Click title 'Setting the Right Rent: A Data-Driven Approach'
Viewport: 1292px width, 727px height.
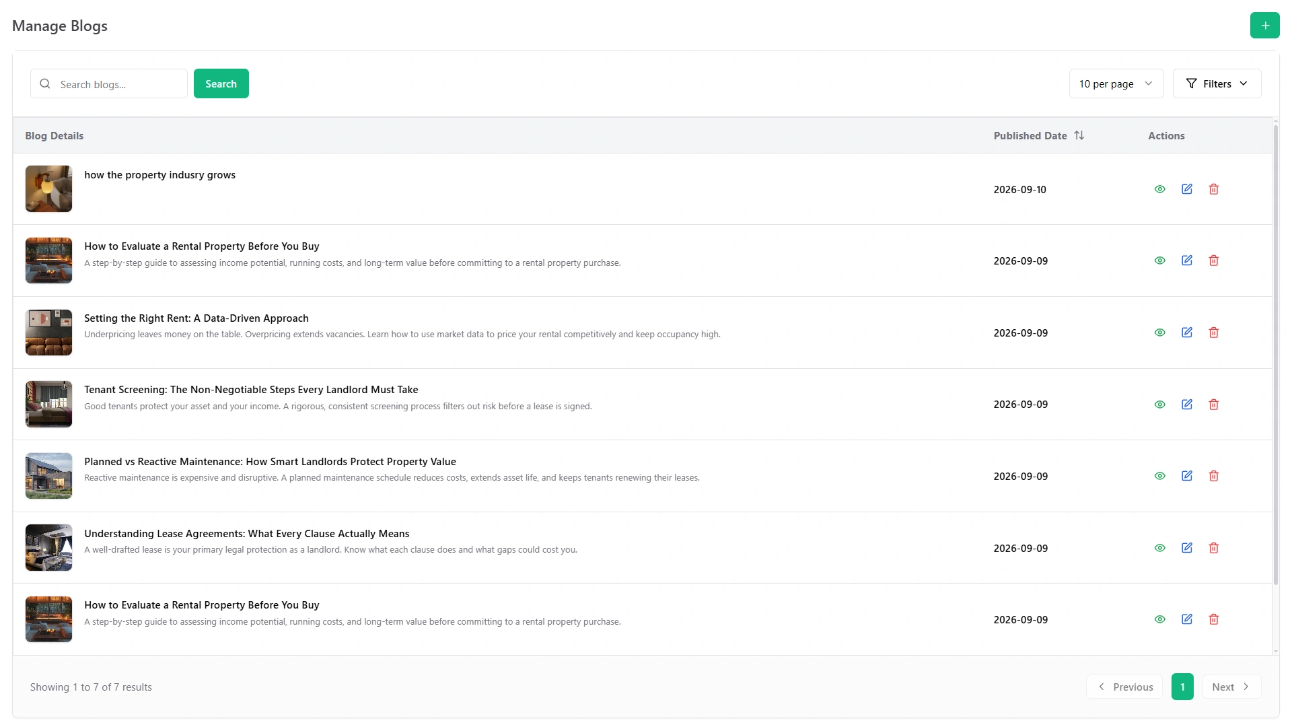(x=196, y=318)
